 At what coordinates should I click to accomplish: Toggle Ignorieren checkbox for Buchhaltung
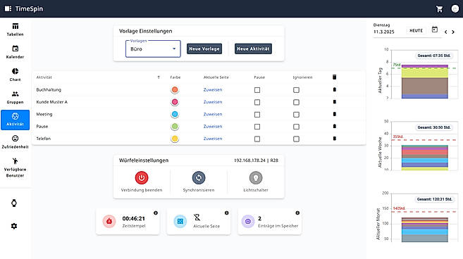pos(296,90)
